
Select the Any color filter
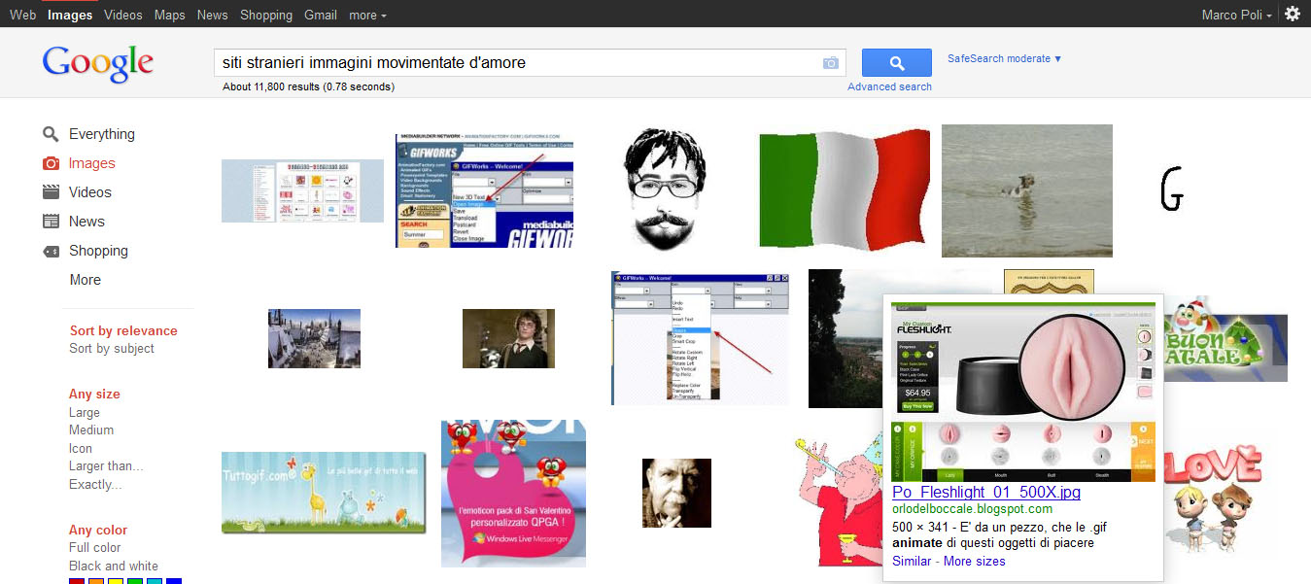[98, 530]
